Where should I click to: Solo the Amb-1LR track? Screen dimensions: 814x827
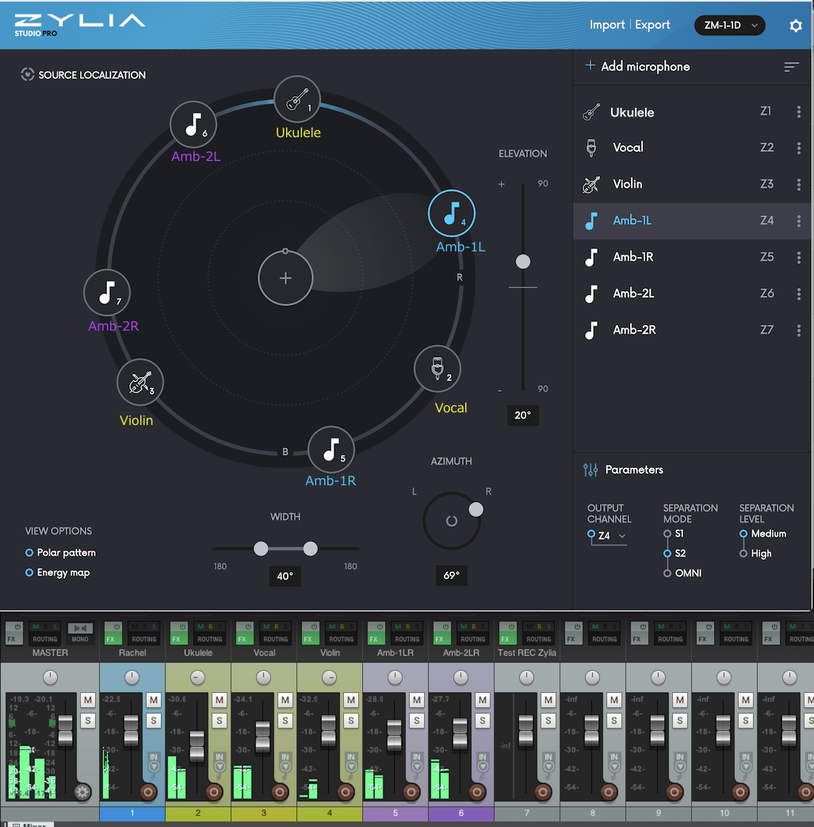pyautogui.click(x=416, y=721)
